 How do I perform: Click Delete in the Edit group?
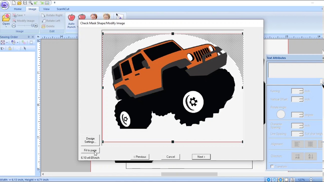click(x=48, y=26)
